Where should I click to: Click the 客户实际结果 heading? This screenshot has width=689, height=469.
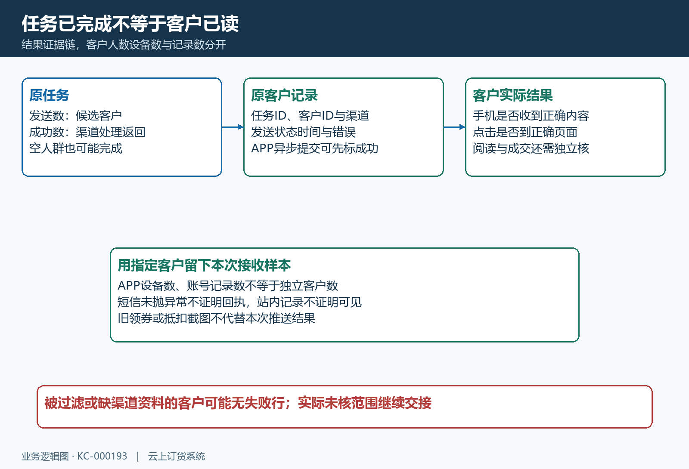513,95
